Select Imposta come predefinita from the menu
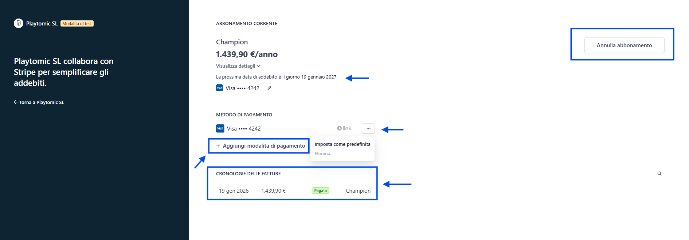 [342, 144]
